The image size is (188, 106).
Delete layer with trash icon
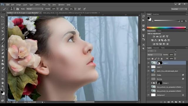pyautogui.click(x=183, y=102)
